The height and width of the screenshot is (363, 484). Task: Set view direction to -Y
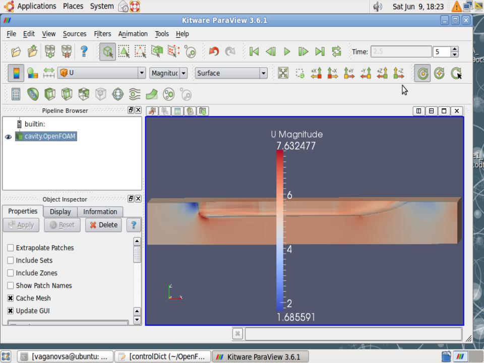click(x=366, y=73)
